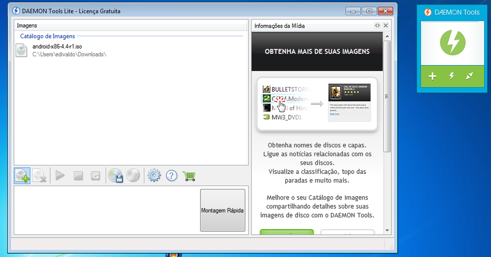Click the media info scrollbar up arrow
This screenshot has width=491, height=257.
click(x=387, y=36)
